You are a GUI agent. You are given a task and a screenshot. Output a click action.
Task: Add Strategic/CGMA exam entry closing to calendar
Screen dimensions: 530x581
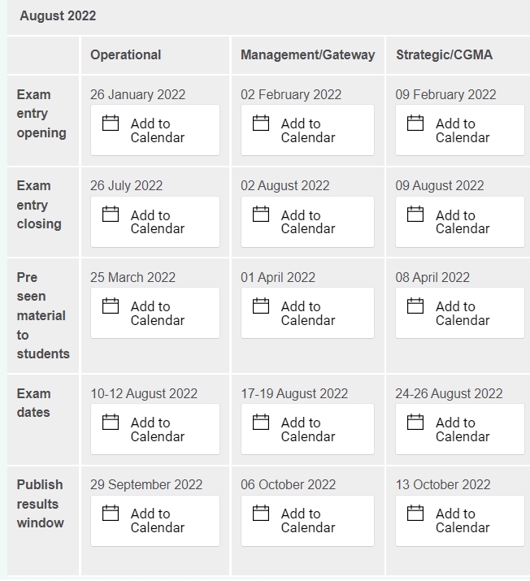point(460,222)
